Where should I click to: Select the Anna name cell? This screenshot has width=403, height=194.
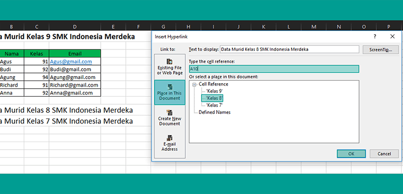pyautogui.click(x=12, y=93)
